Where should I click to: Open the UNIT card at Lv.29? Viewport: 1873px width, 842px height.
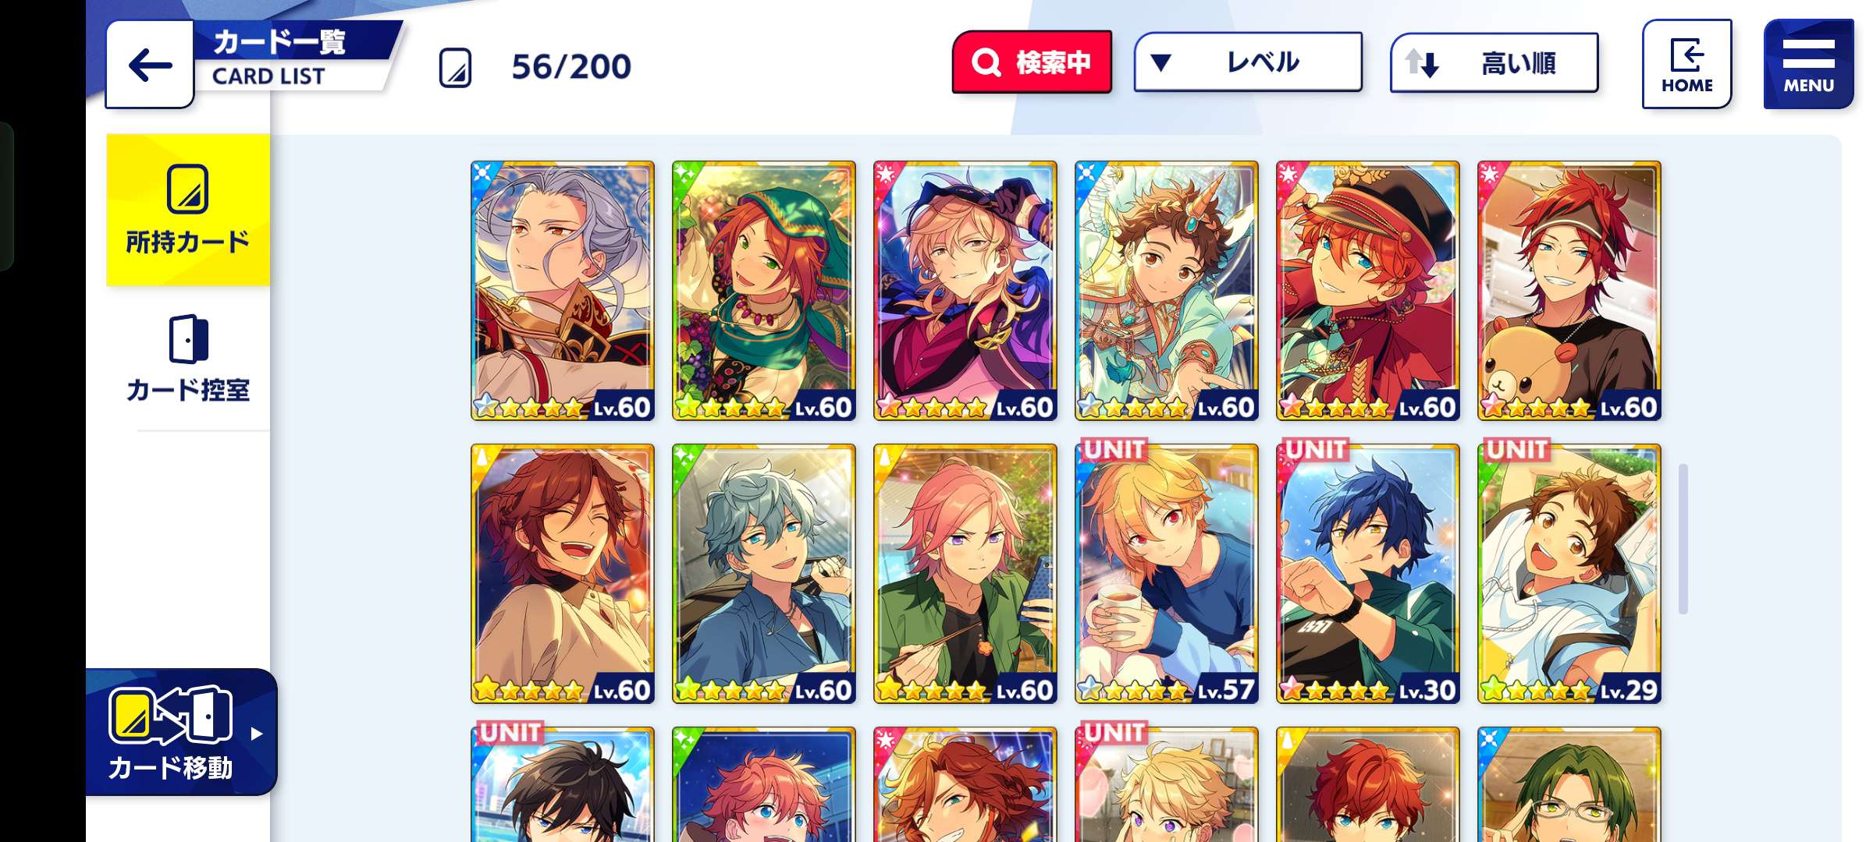[1569, 573]
